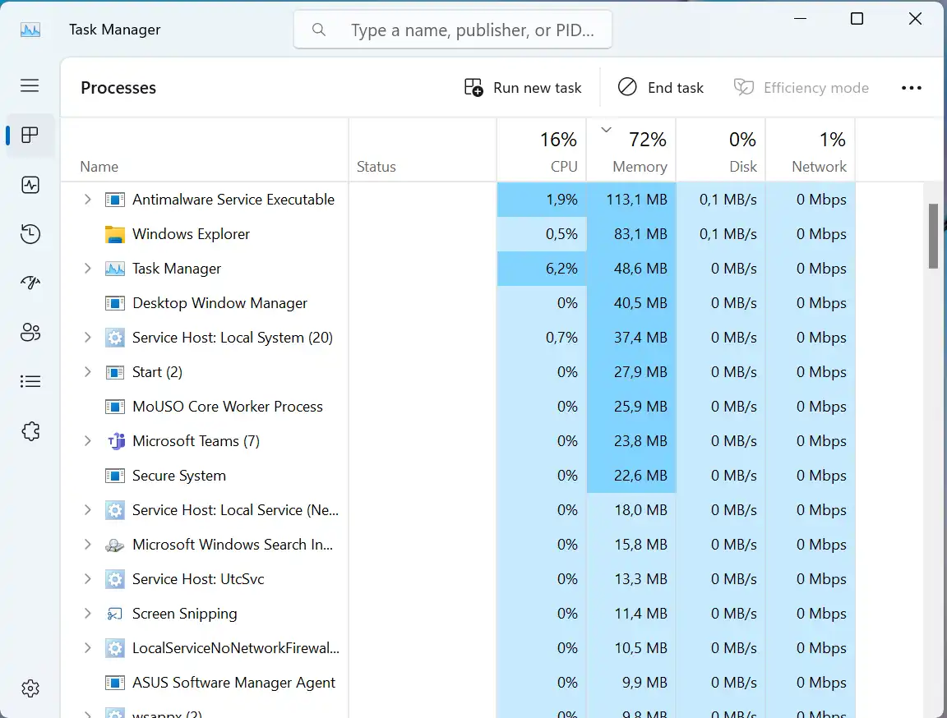Click the 40,5 MB memory value
This screenshot has height=718, width=947.
(x=640, y=303)
